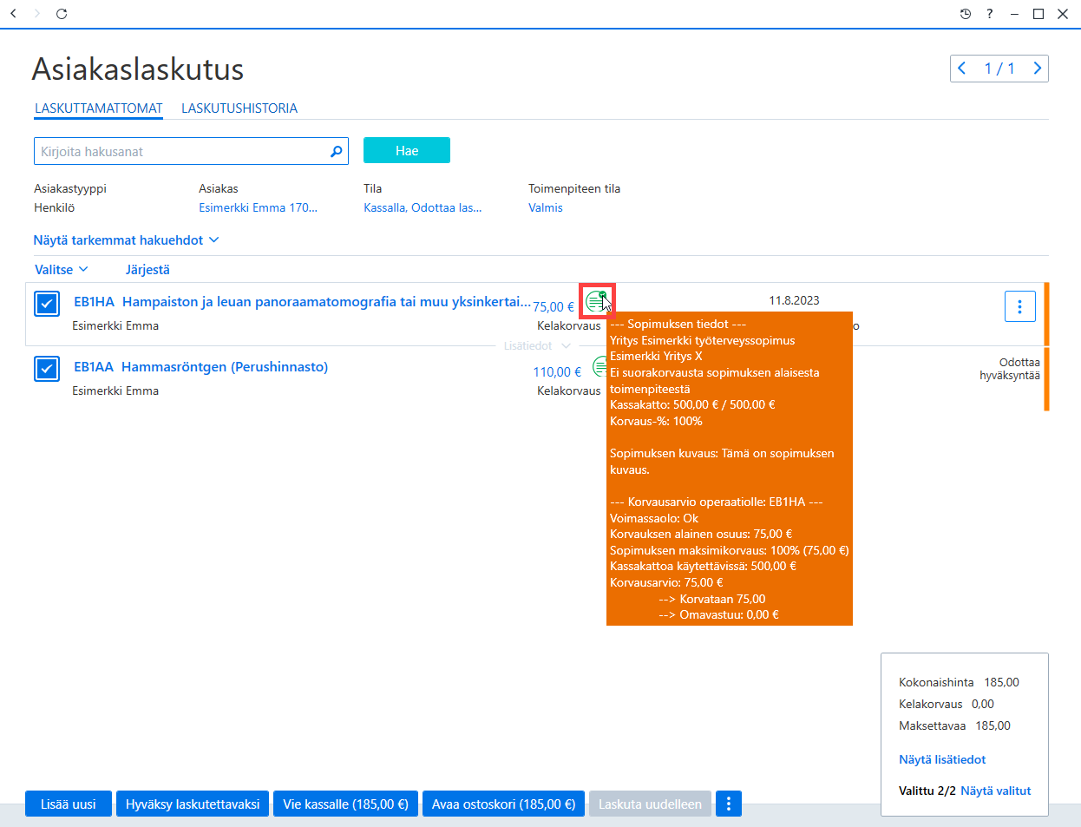Reload the page with refresh icon
Screen dimensions: 1081x827
pyautogui.click(x=62, y=14)
